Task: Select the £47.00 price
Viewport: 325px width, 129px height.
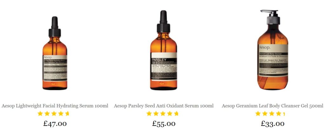Action: click(55, 124)
